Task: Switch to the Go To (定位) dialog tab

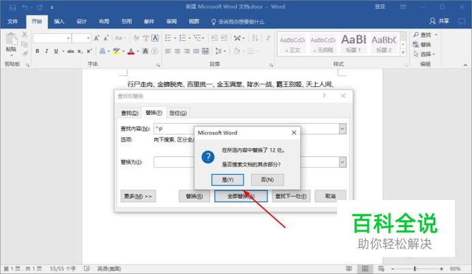Action: (x=178, y=113)
